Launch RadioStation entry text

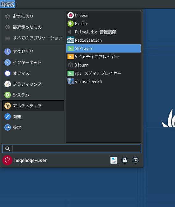(88, 40)
